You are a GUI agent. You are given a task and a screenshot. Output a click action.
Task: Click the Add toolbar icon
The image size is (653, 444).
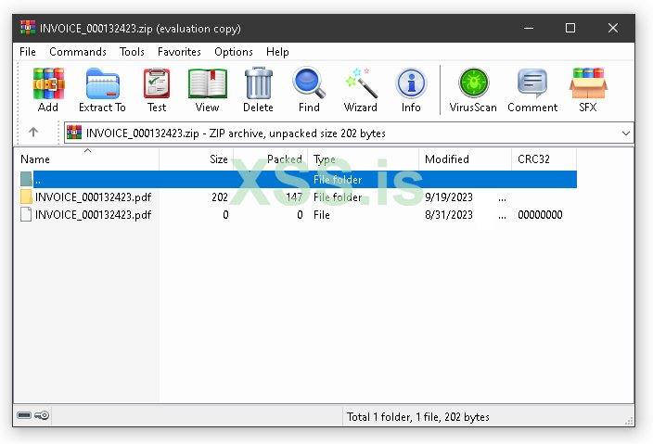pyautogui.click(x=48, y=83)
